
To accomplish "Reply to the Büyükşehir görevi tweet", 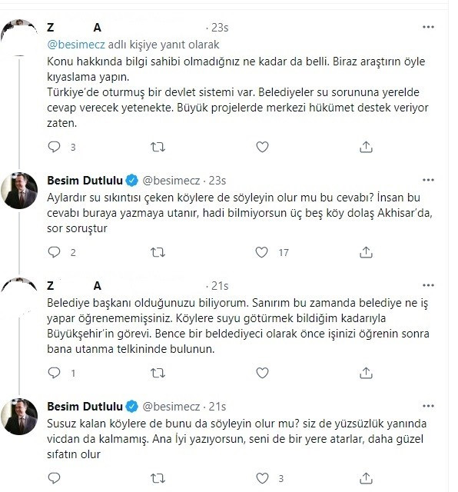I will [x=54, y=373].
